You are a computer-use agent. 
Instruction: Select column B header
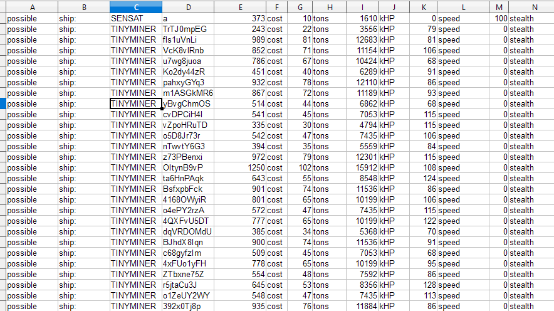pos(84,7)
